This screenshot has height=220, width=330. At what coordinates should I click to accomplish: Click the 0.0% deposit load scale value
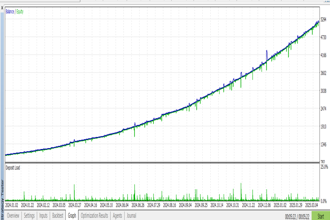click(324, 200)
